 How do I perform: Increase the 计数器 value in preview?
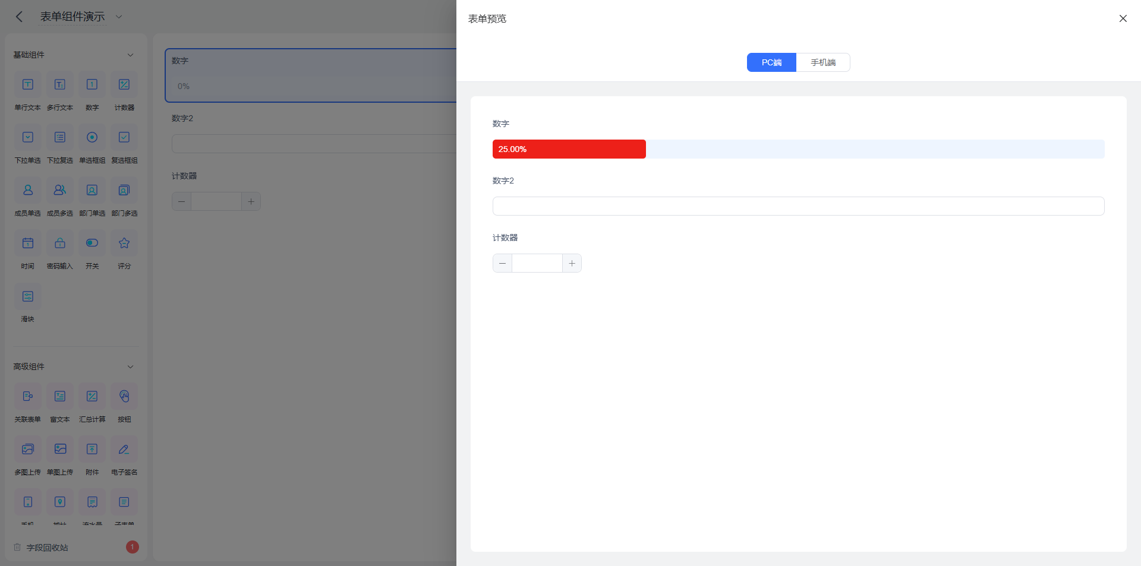point(572,263)
